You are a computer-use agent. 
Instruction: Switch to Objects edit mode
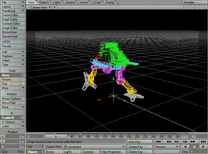coord(36,152)
